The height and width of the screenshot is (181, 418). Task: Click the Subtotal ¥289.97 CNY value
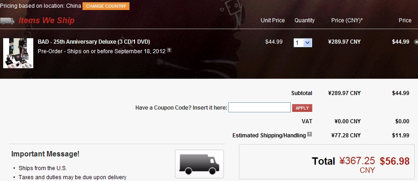[344, 93]
